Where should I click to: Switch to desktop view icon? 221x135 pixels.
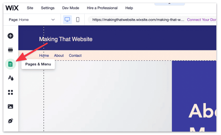click(67, 20)
